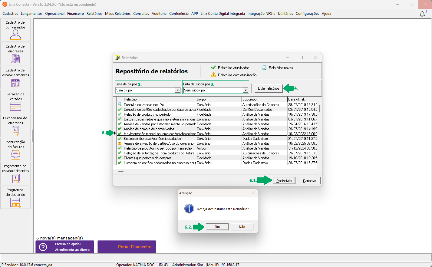
Task: Open the Lista de subgrupos dropdown
Action: coord(246,90)
